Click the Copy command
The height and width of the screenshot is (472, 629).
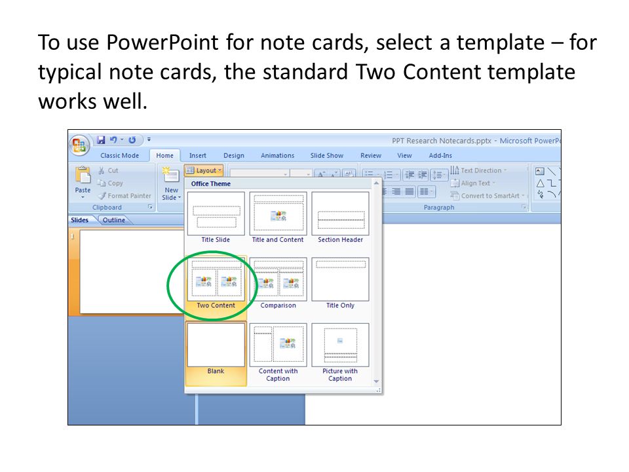click(110, 183)
